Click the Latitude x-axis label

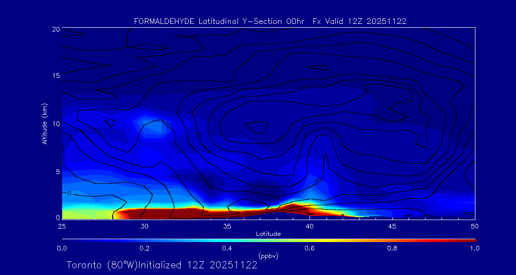click(x=268, y=233)
